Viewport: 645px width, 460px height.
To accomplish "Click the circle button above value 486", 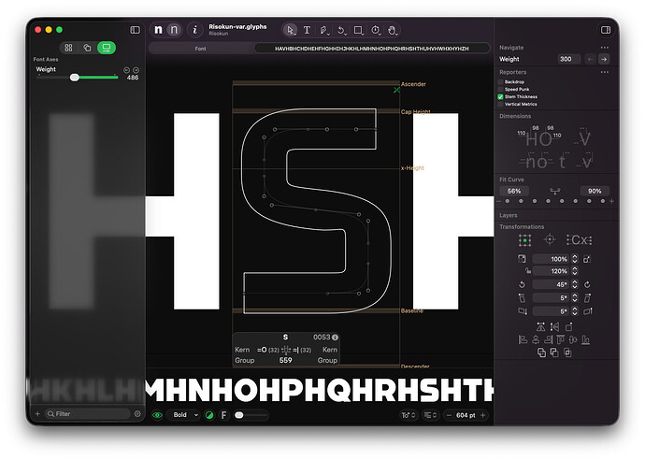I will pos(136,70).
